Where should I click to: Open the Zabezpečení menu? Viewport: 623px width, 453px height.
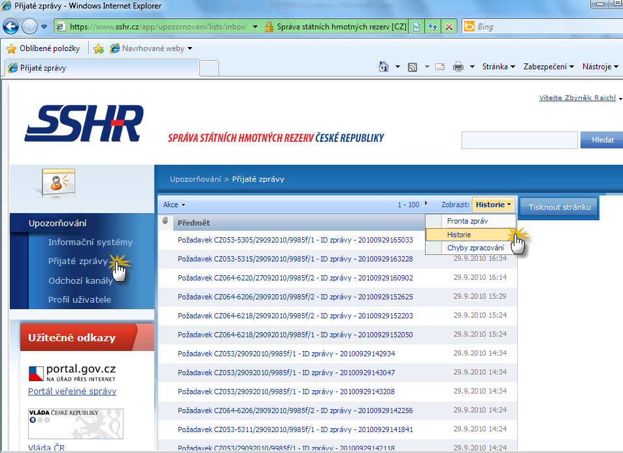tap(548, 67)
